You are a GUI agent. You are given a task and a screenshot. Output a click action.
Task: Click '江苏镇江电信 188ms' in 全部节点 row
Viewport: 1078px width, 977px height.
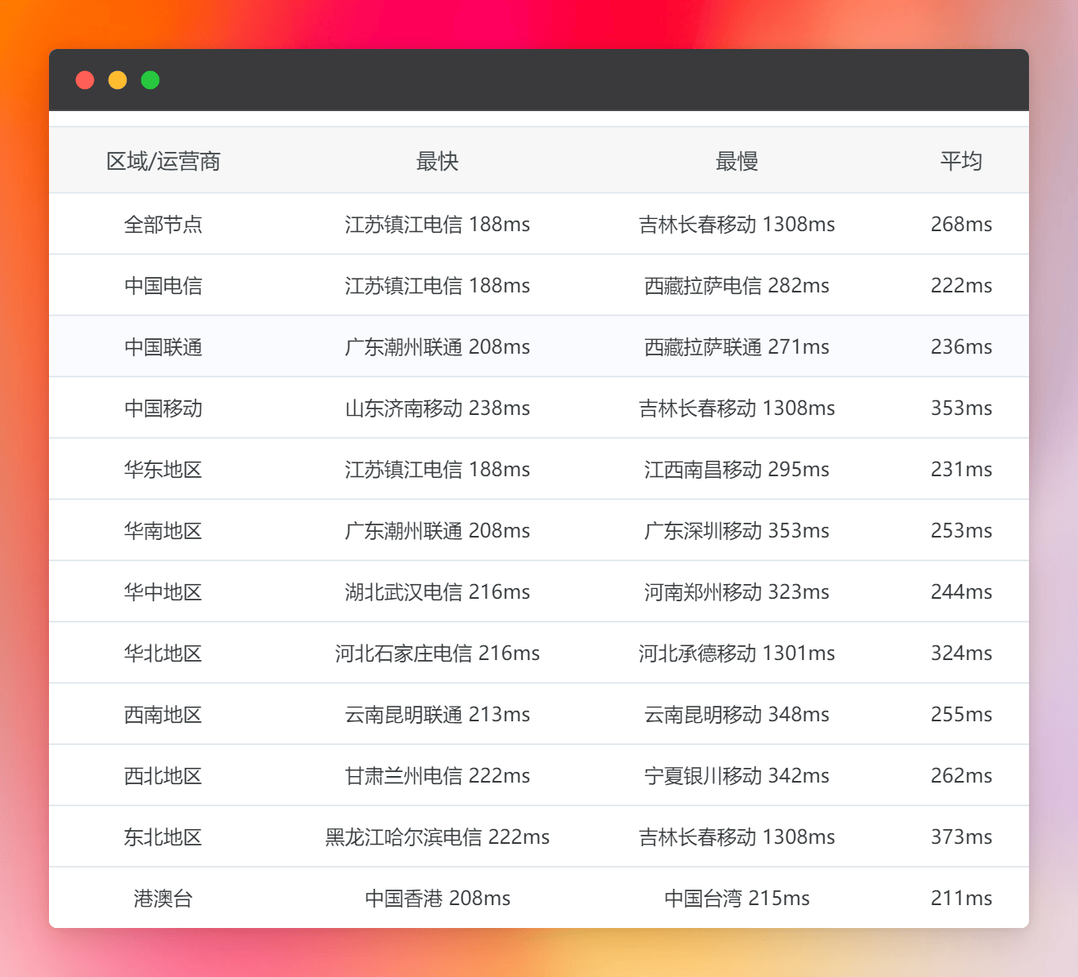coord(437,224)
